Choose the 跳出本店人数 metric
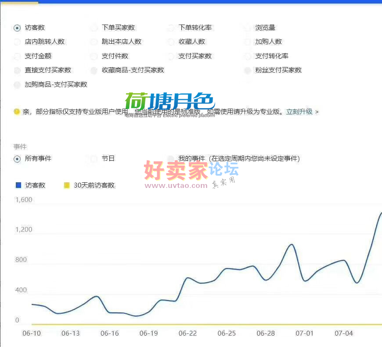 coord(94,42)
